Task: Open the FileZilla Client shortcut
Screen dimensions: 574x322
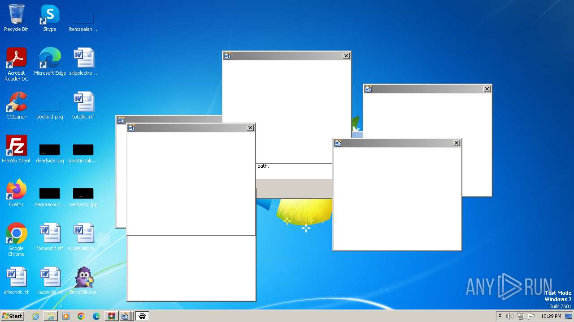Action: click(16, 149)
